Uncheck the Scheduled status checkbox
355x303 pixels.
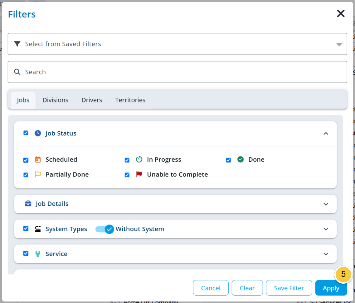click(x=26, y=160)
